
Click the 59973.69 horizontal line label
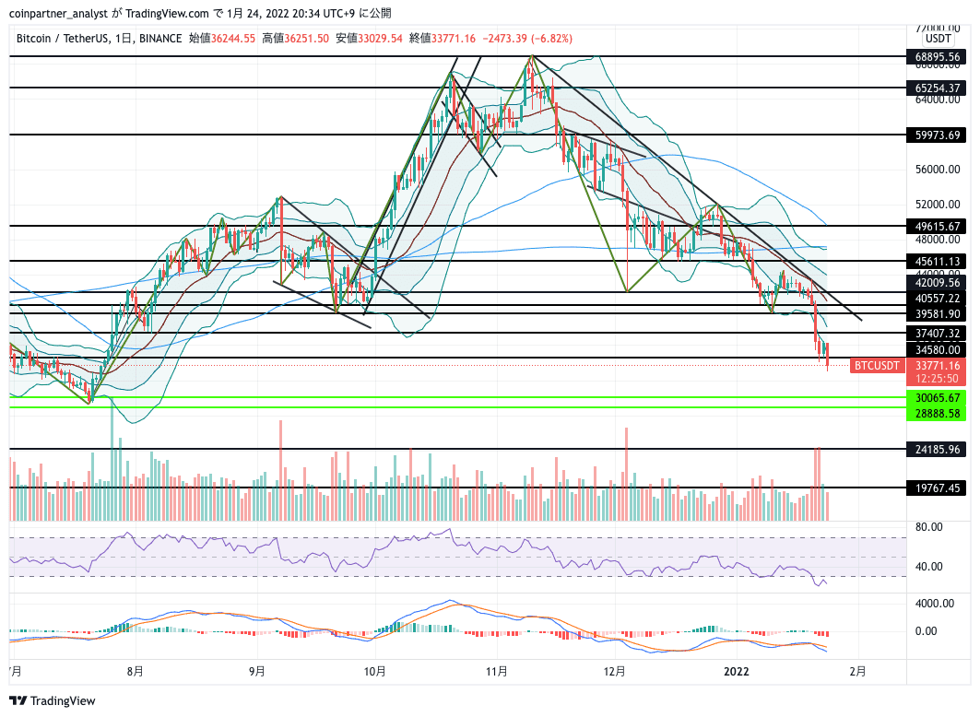tap(937, 135)
